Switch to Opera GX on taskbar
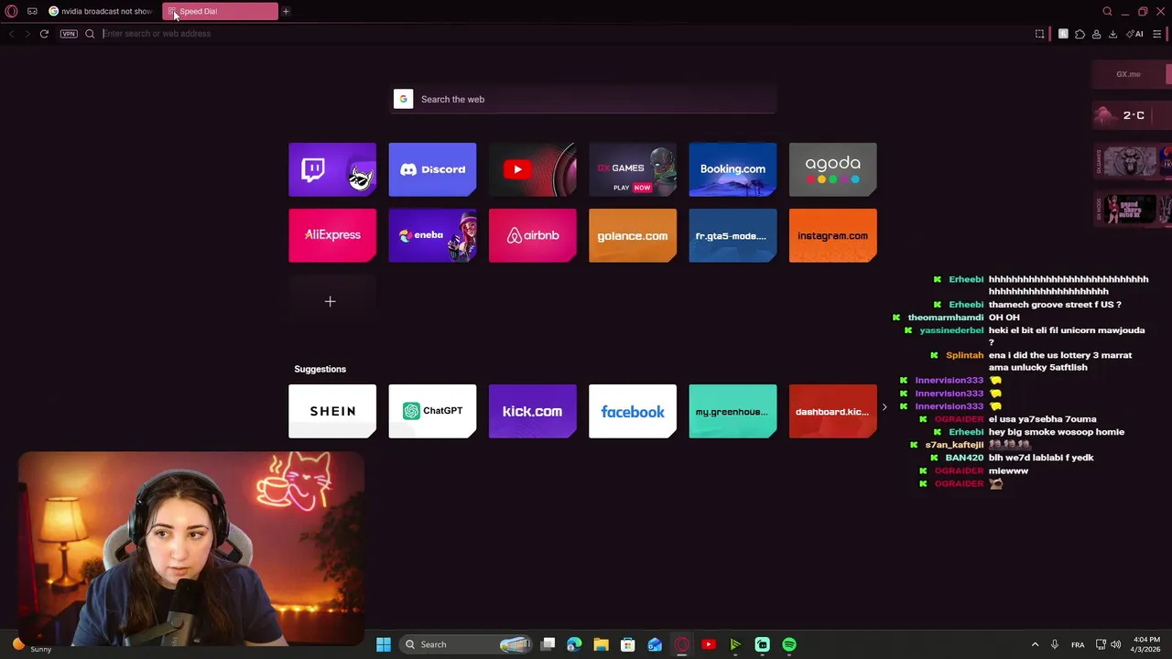This screenshot has width=1172, height=659. click(x=681, y=644)
